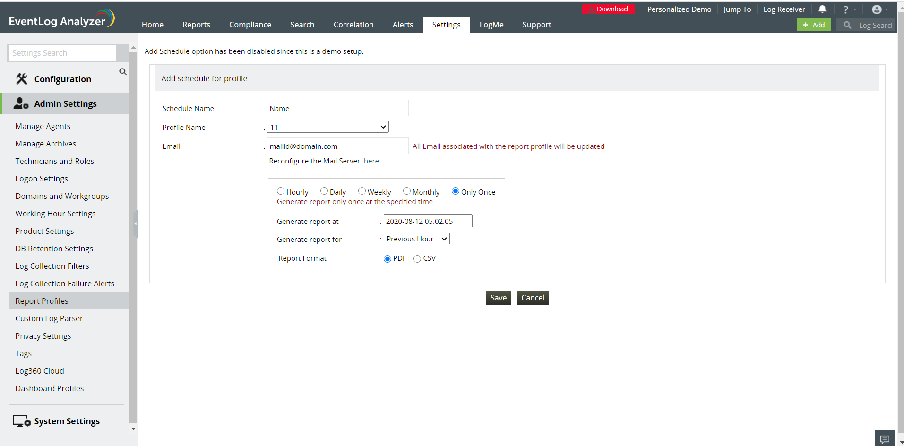
Task: Click the sidebar scroll up arrow
Action: [133, 48]
